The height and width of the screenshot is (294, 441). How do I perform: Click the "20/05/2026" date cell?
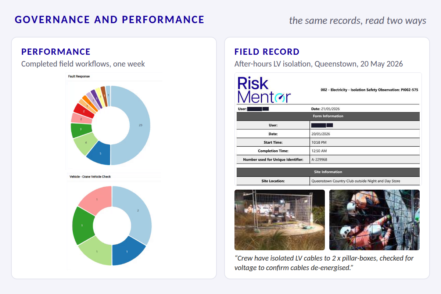[365, 134]
